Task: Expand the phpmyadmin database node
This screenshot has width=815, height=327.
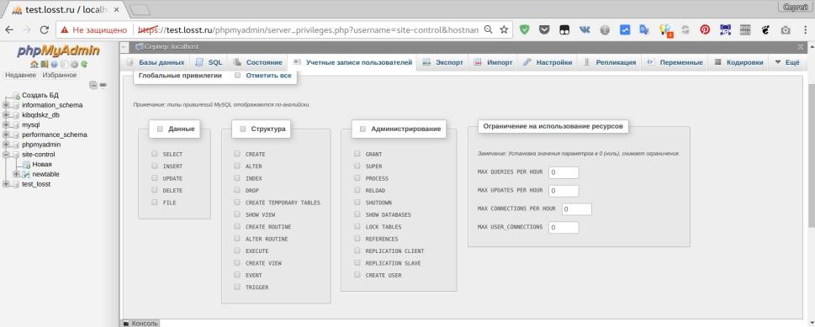Action: [6, 145]
